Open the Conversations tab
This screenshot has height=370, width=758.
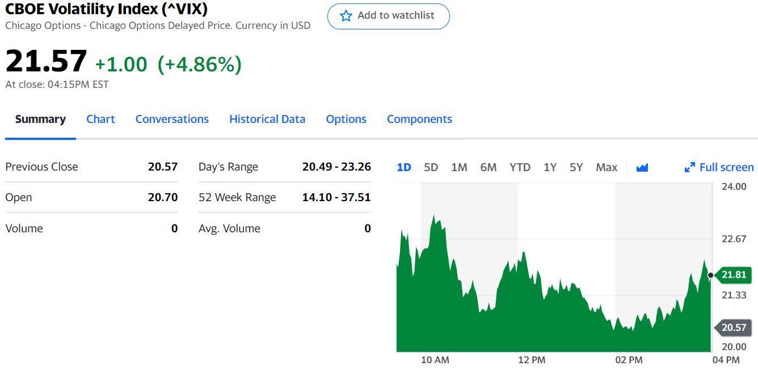pos(172,119)
